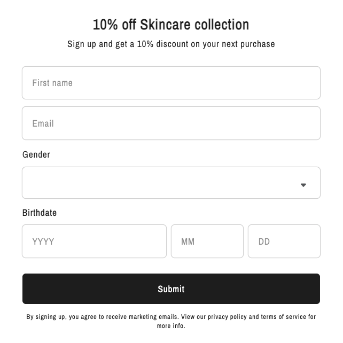This screenshot has height=343, width=343.
Task: Click the sign up discount subtitle text
Action: pos(171,44)
